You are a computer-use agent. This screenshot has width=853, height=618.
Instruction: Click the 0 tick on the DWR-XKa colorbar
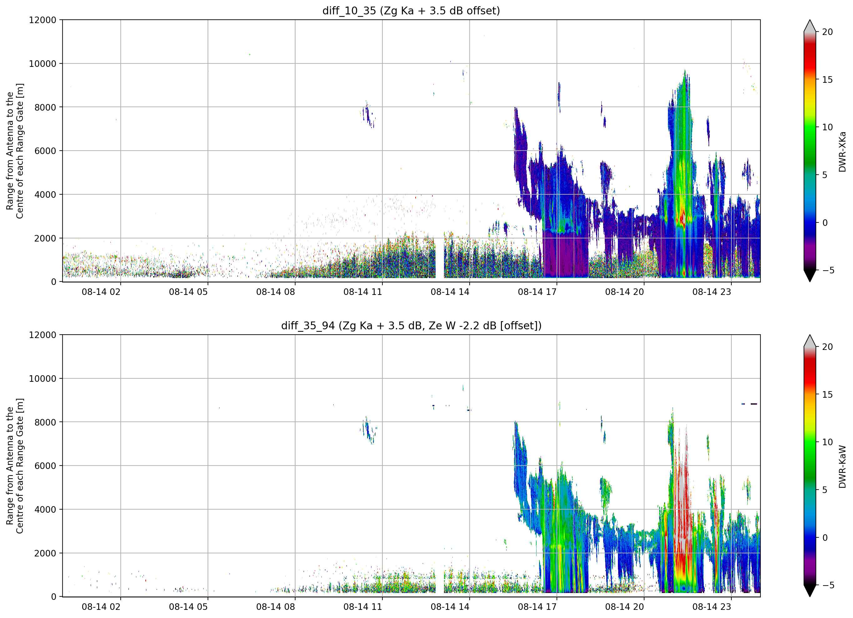pos(825,223)
